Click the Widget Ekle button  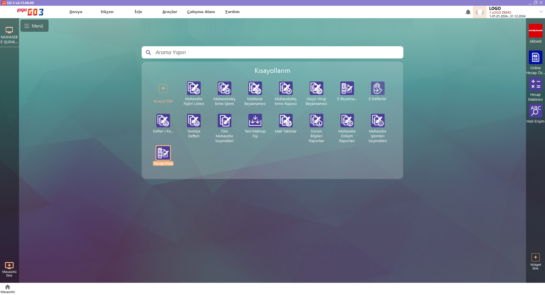535,258
